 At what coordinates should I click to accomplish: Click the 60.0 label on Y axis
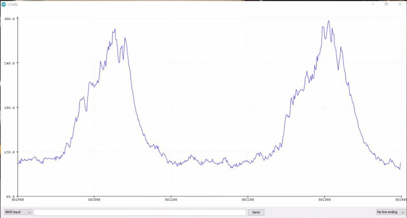pos(10,197)
